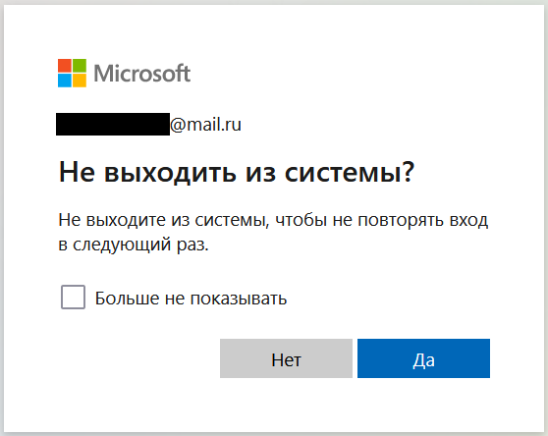Click the description line 'Не выходите из системы'
The height and width of the screenshot is (436, 548).
click(164, 220)
